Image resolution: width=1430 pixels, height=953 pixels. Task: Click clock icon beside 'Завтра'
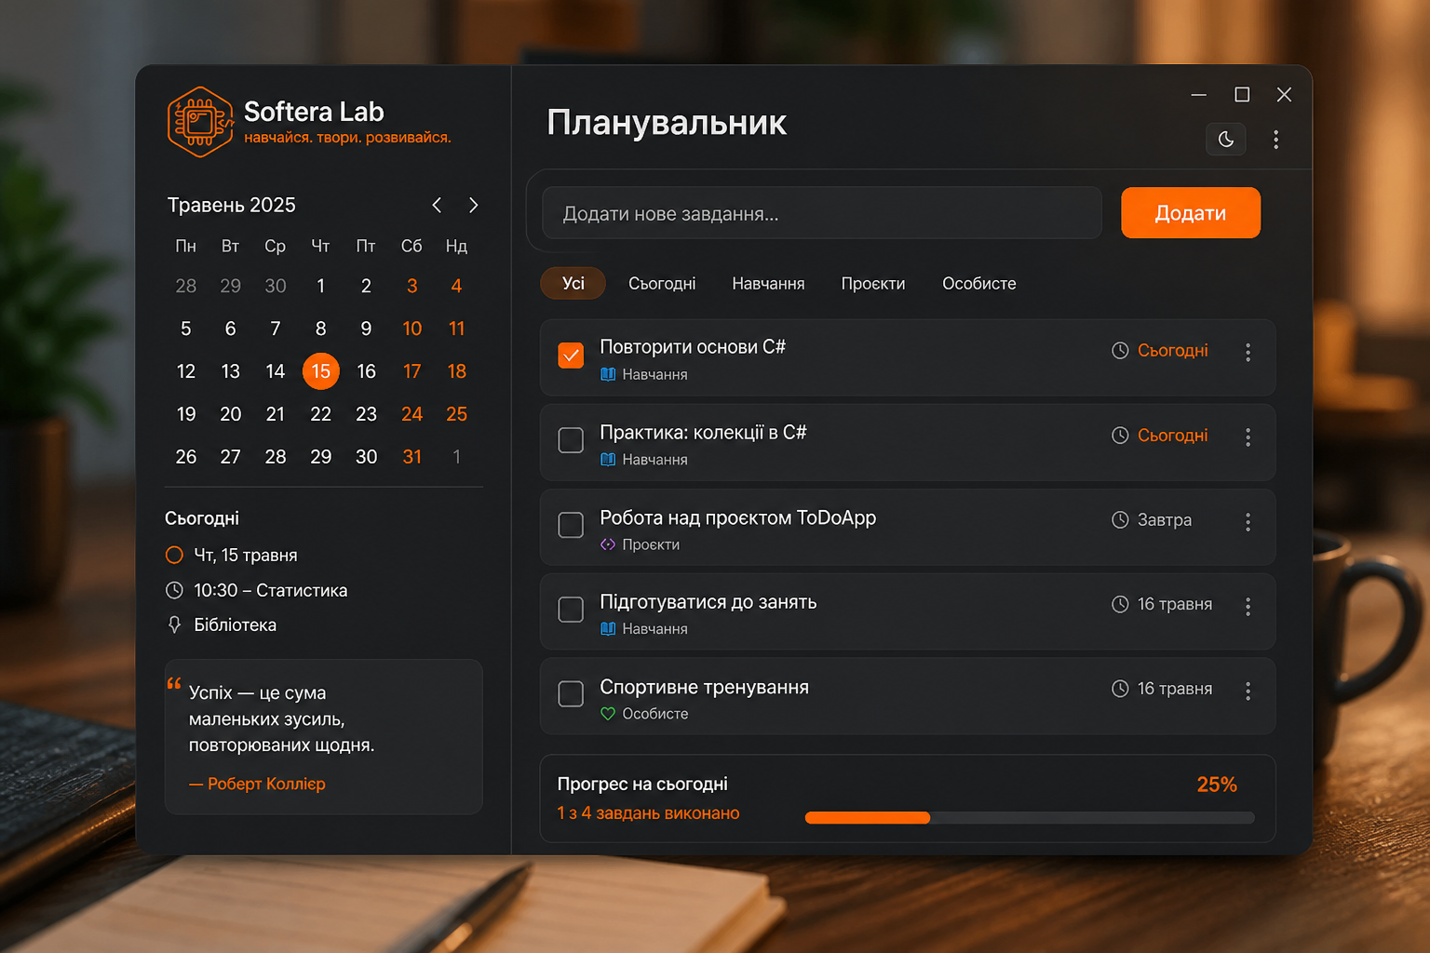[1120, 519]
